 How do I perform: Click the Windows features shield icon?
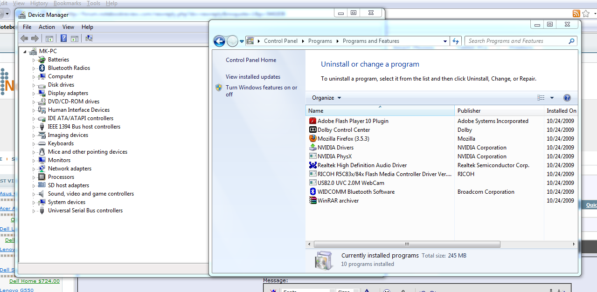tap(219, 88)
